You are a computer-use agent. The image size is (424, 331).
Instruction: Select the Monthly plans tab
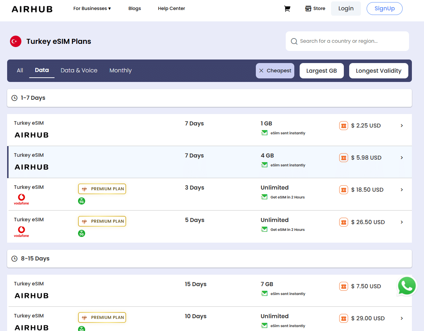coord(120,71)
